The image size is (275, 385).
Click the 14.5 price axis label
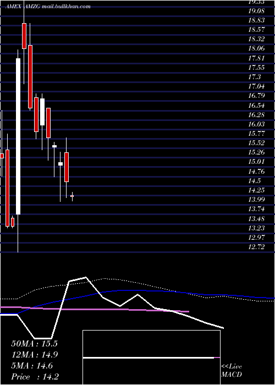point(255,181)
